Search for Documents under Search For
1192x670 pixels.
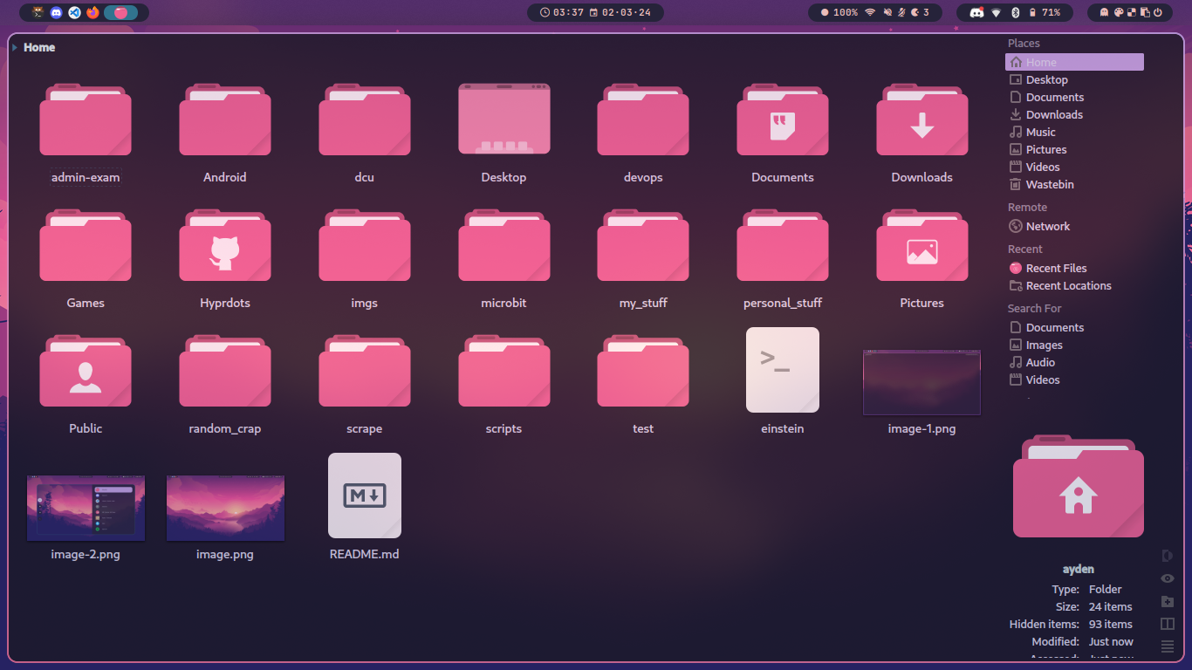click(x=1074, y=327)
